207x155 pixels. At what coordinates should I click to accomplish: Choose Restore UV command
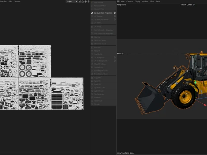click(103, 101)
